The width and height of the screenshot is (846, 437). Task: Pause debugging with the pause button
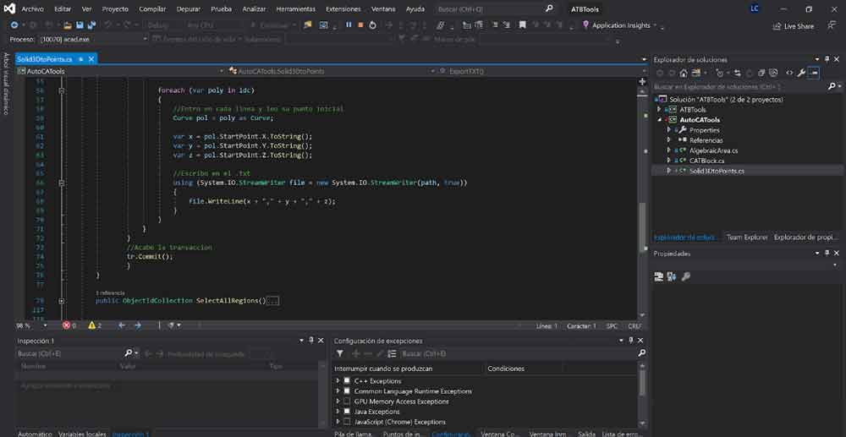click(x=349, y=25)
